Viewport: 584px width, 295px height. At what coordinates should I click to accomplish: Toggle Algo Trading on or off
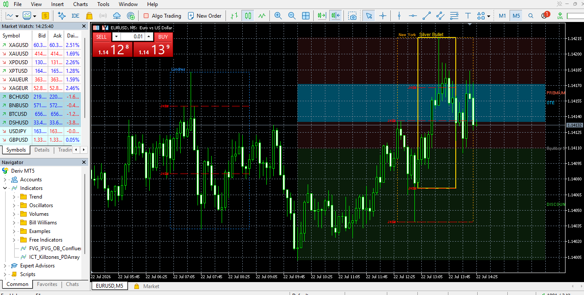162,16
